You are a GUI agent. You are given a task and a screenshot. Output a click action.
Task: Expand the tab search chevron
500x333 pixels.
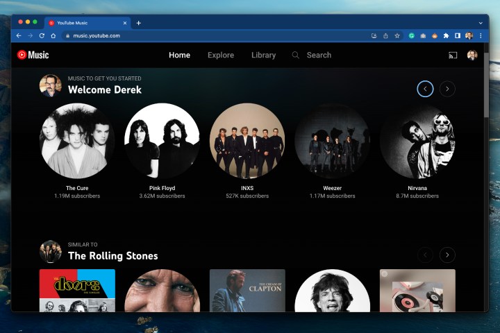(x=481, y=22)
